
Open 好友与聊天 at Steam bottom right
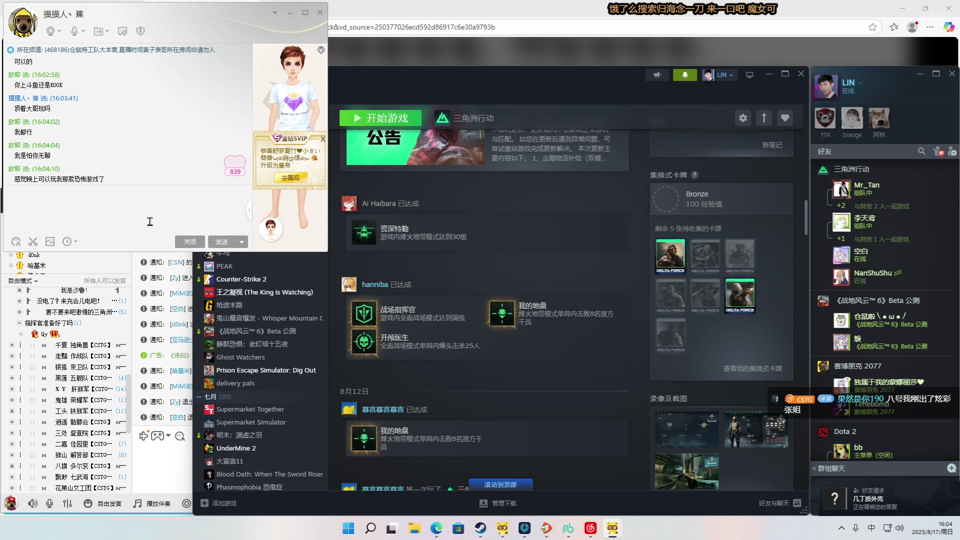(x=780, y=503)
